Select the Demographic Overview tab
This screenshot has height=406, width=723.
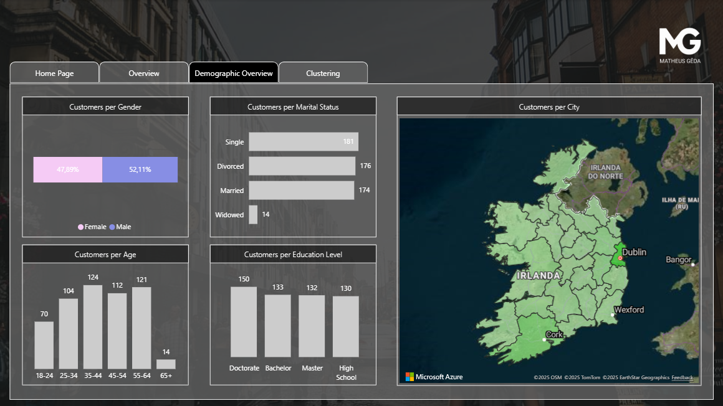coord(233,73)
